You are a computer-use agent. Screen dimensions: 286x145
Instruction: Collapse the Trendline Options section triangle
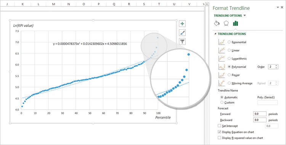tap(215, 34)
